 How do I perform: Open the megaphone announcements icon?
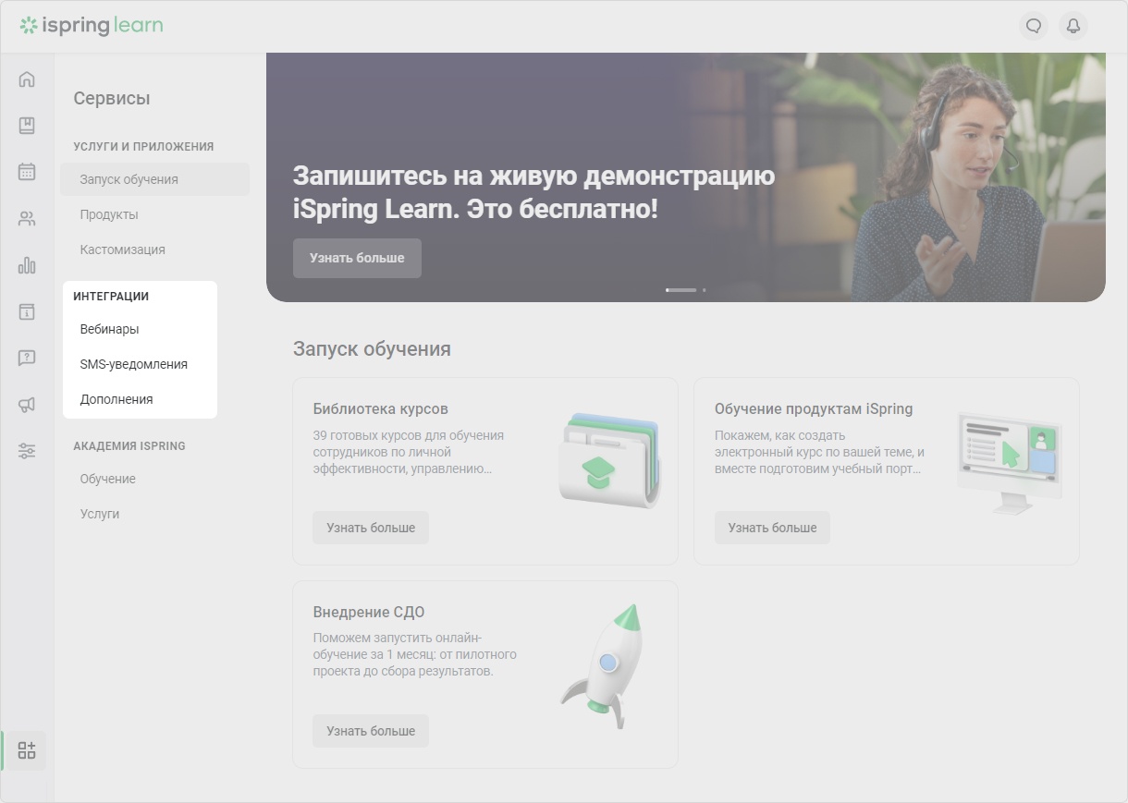click(27, 405)
